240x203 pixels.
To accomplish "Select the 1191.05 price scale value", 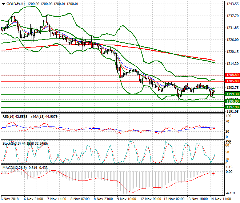I will pyautogui.click(x=232, y=112).
